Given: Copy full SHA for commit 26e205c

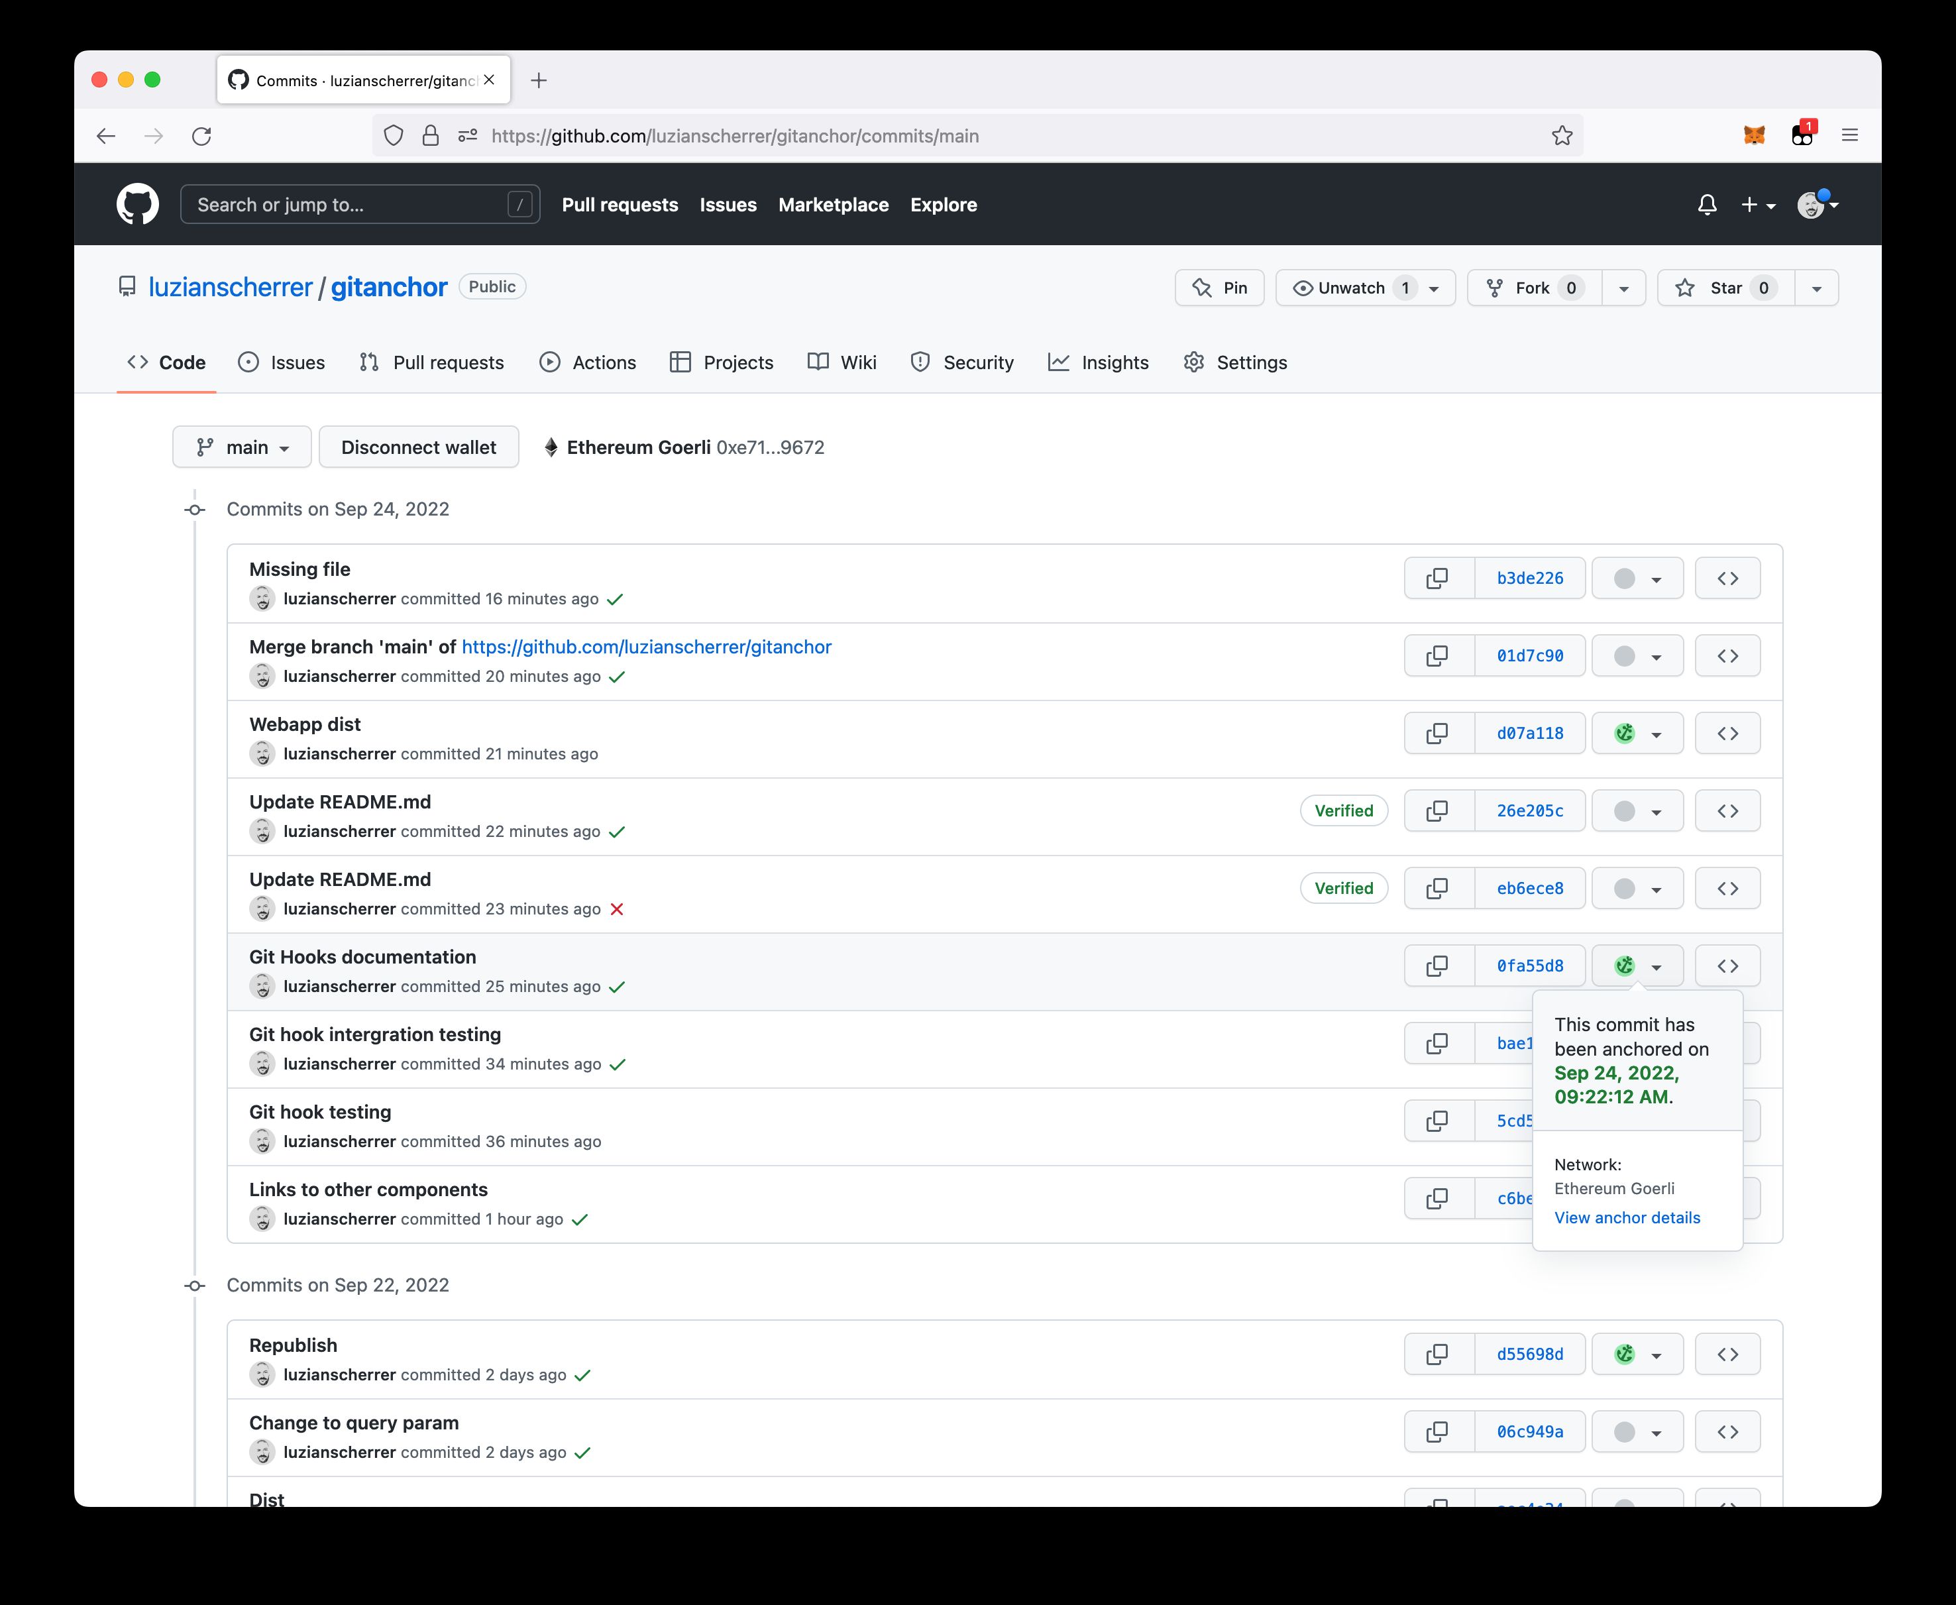Looking at the screenshot, I should pos(1439,811).
